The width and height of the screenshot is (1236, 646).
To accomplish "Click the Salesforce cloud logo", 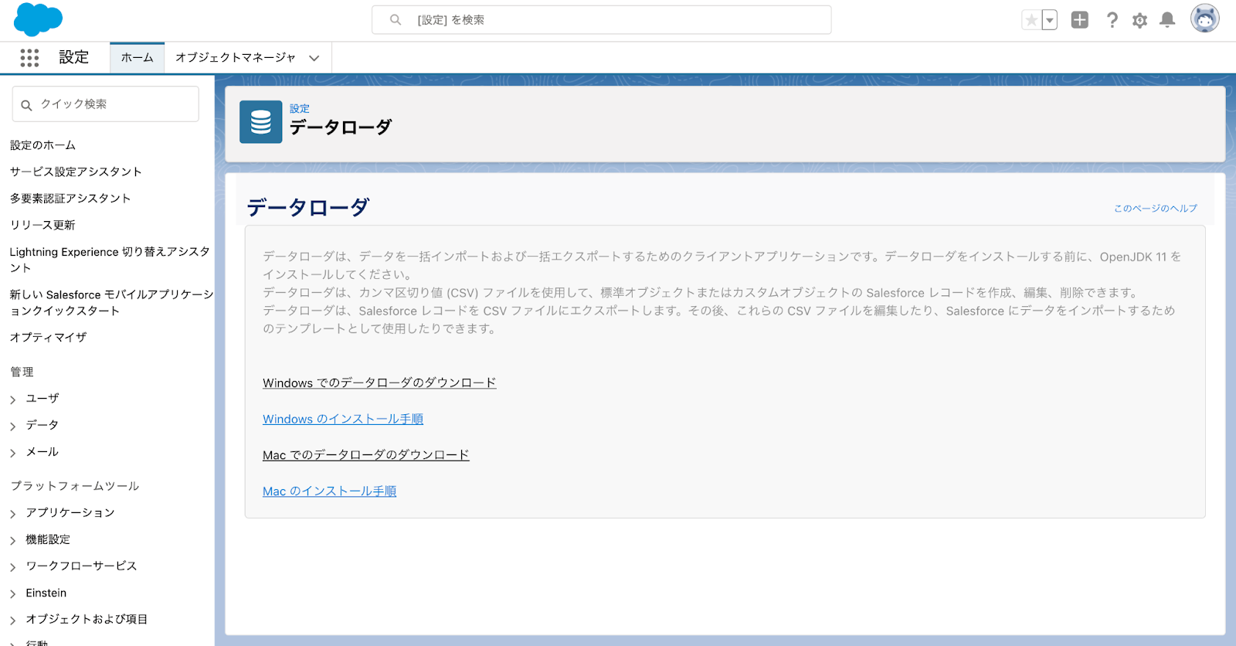I will (38, 19).
